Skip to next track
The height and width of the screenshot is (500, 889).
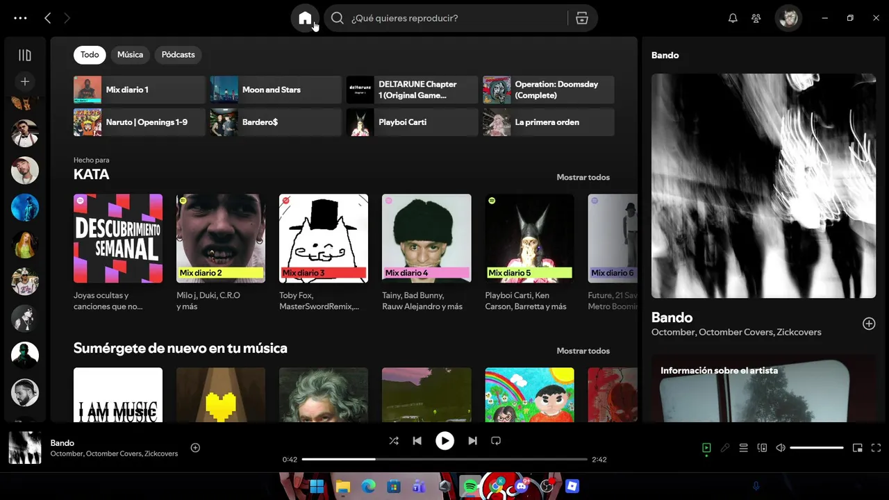tap(472, 441)
